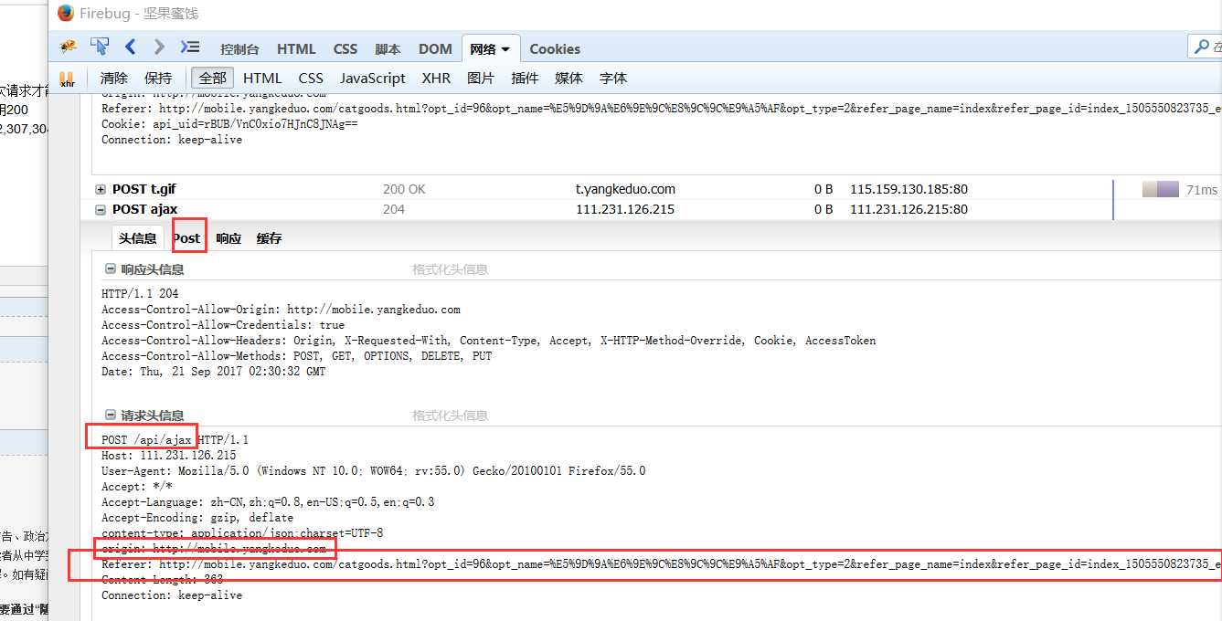Click the content-type header line
This screenshot has width=1222, height=621.
point(242,533)
